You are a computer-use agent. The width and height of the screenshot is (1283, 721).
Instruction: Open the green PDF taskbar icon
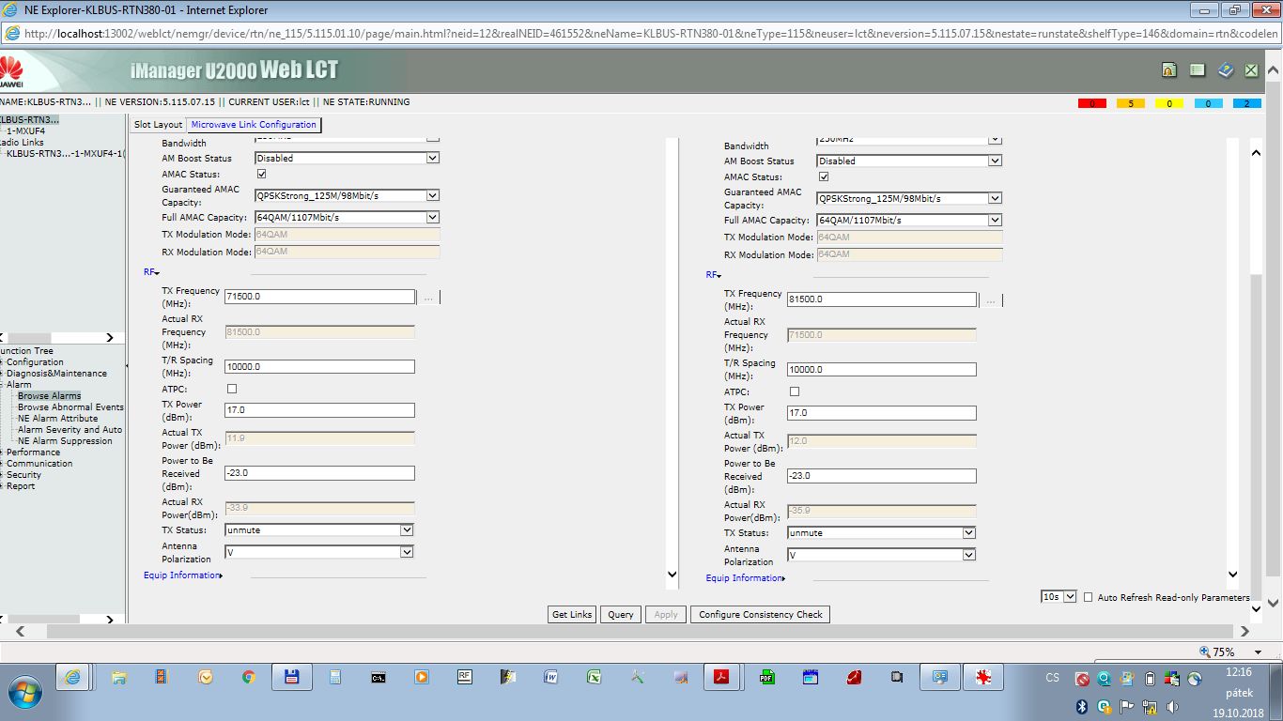[x=766, y=677]
